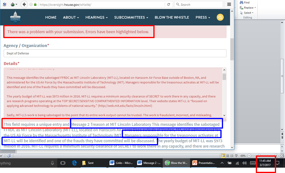The image size is (285, 173).
Task: Show site information via the circled i icon
Action: (31, 4)
